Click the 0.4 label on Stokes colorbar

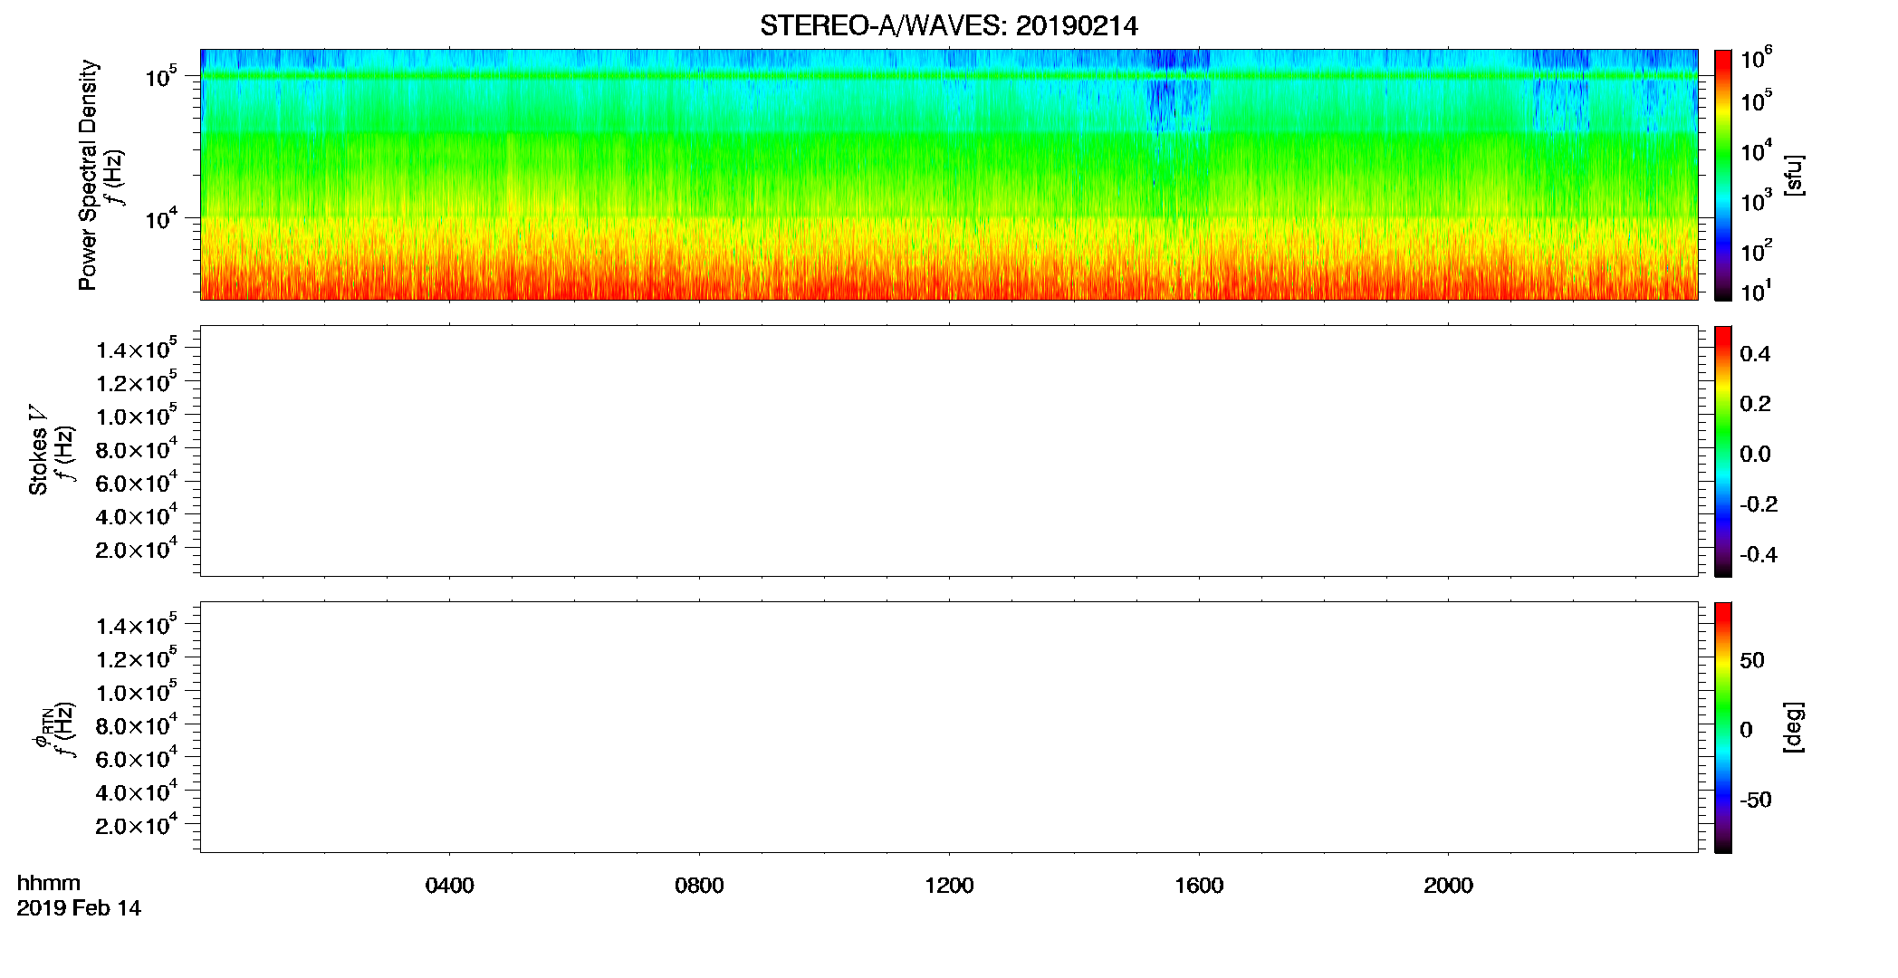(1755, 354)
